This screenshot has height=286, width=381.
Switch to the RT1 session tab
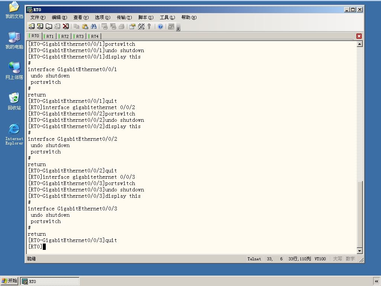tap(49, 36)
